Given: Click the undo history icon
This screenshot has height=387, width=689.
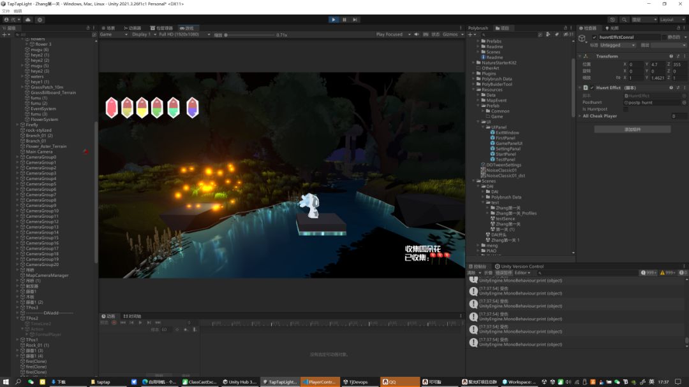Looking at the screenshot, I should click(612, 20).
